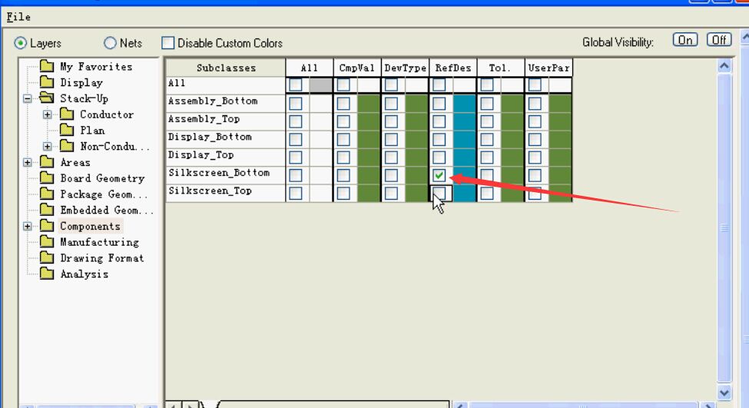749x408 pixels.
Task: Click the Drawing Format folder icon
Action: click(x=47, y=257)
